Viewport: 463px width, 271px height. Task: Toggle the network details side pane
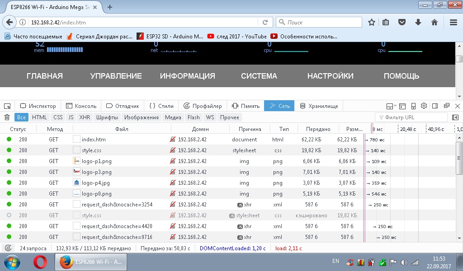[x=455, y=117]
